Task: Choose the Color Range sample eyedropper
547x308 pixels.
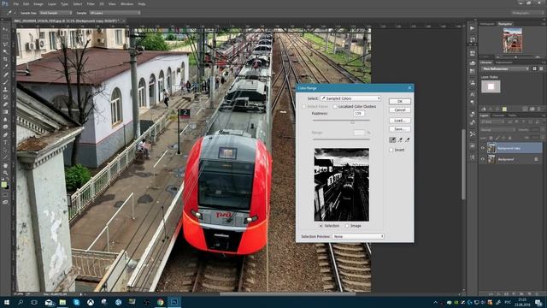Action: click(x=392, y=139)
